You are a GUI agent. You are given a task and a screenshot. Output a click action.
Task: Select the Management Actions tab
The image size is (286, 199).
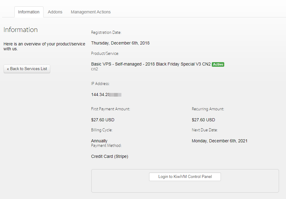tap(91, 12)
